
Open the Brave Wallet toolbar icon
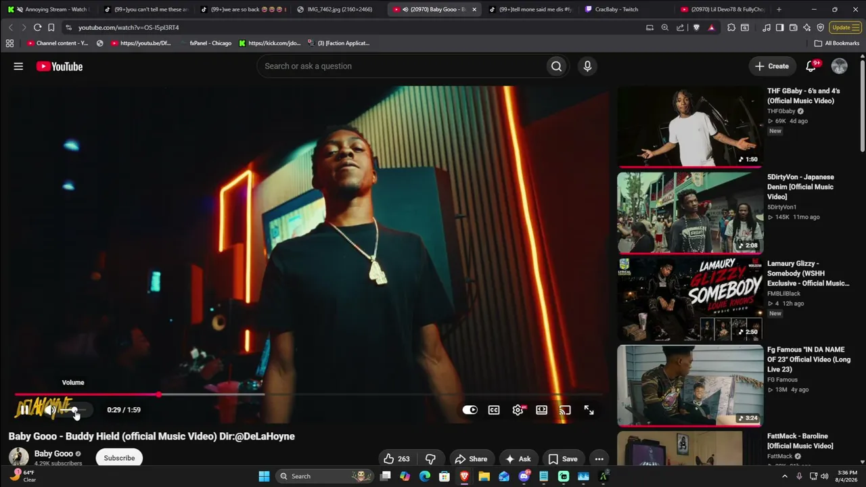(794, 28)
